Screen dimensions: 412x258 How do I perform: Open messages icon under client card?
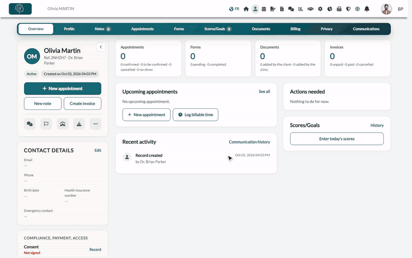click(30, 124)
